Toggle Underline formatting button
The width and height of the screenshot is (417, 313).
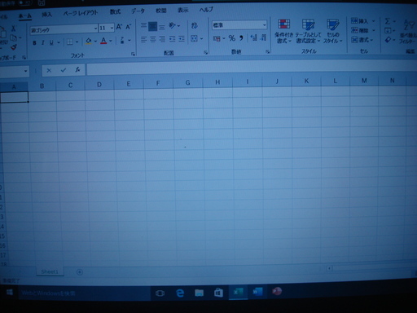51,42
